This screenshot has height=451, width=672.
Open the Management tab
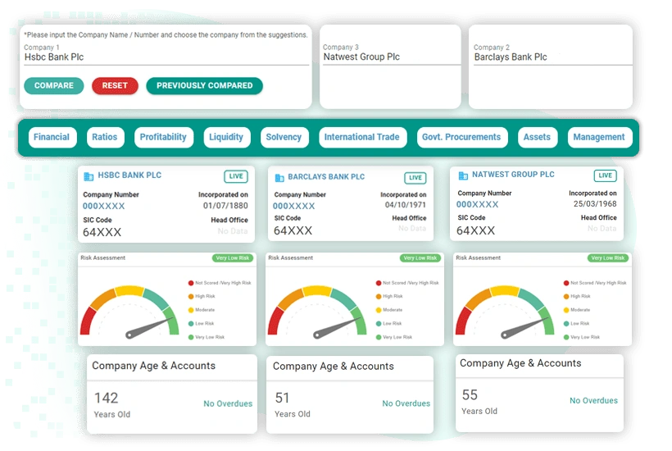pyautogui.click(x=599, y=137)
